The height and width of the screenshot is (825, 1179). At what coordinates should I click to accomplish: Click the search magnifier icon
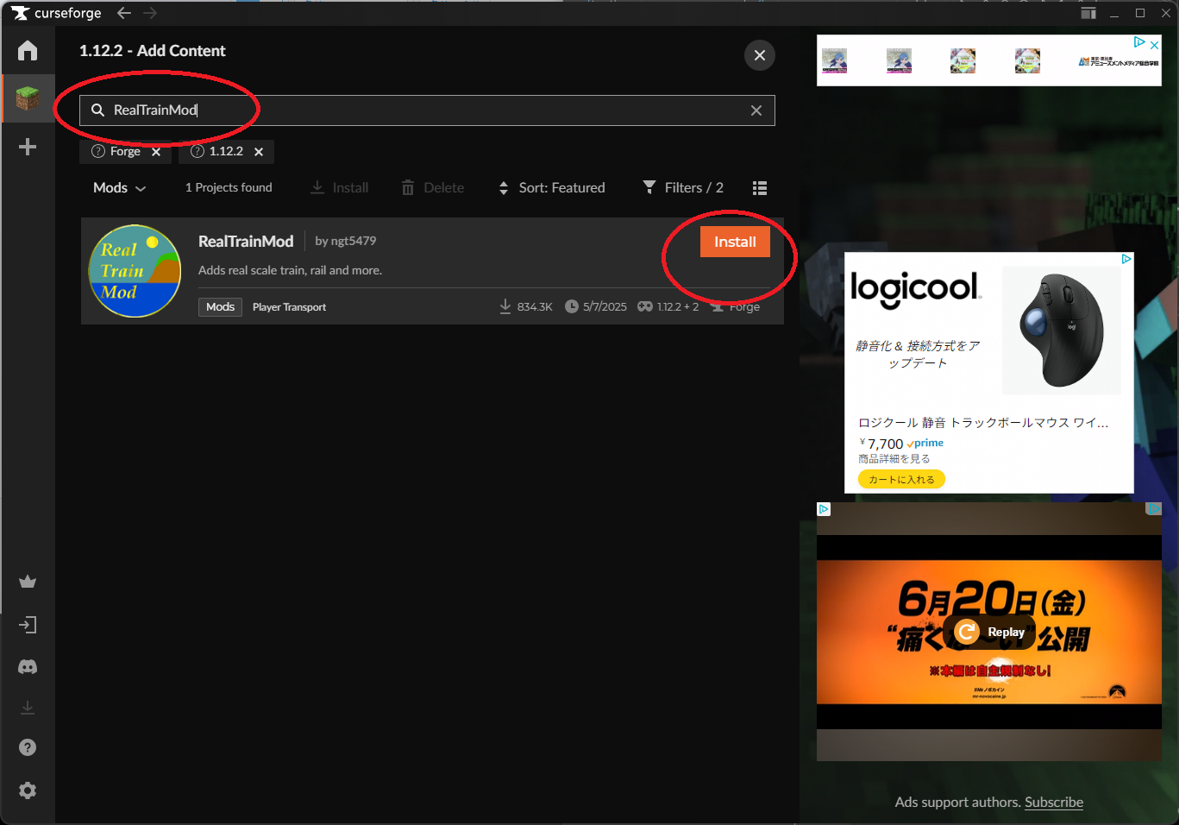tap(97, 110)
